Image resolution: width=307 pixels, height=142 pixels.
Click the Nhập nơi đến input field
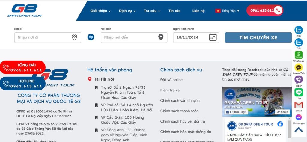134,37
